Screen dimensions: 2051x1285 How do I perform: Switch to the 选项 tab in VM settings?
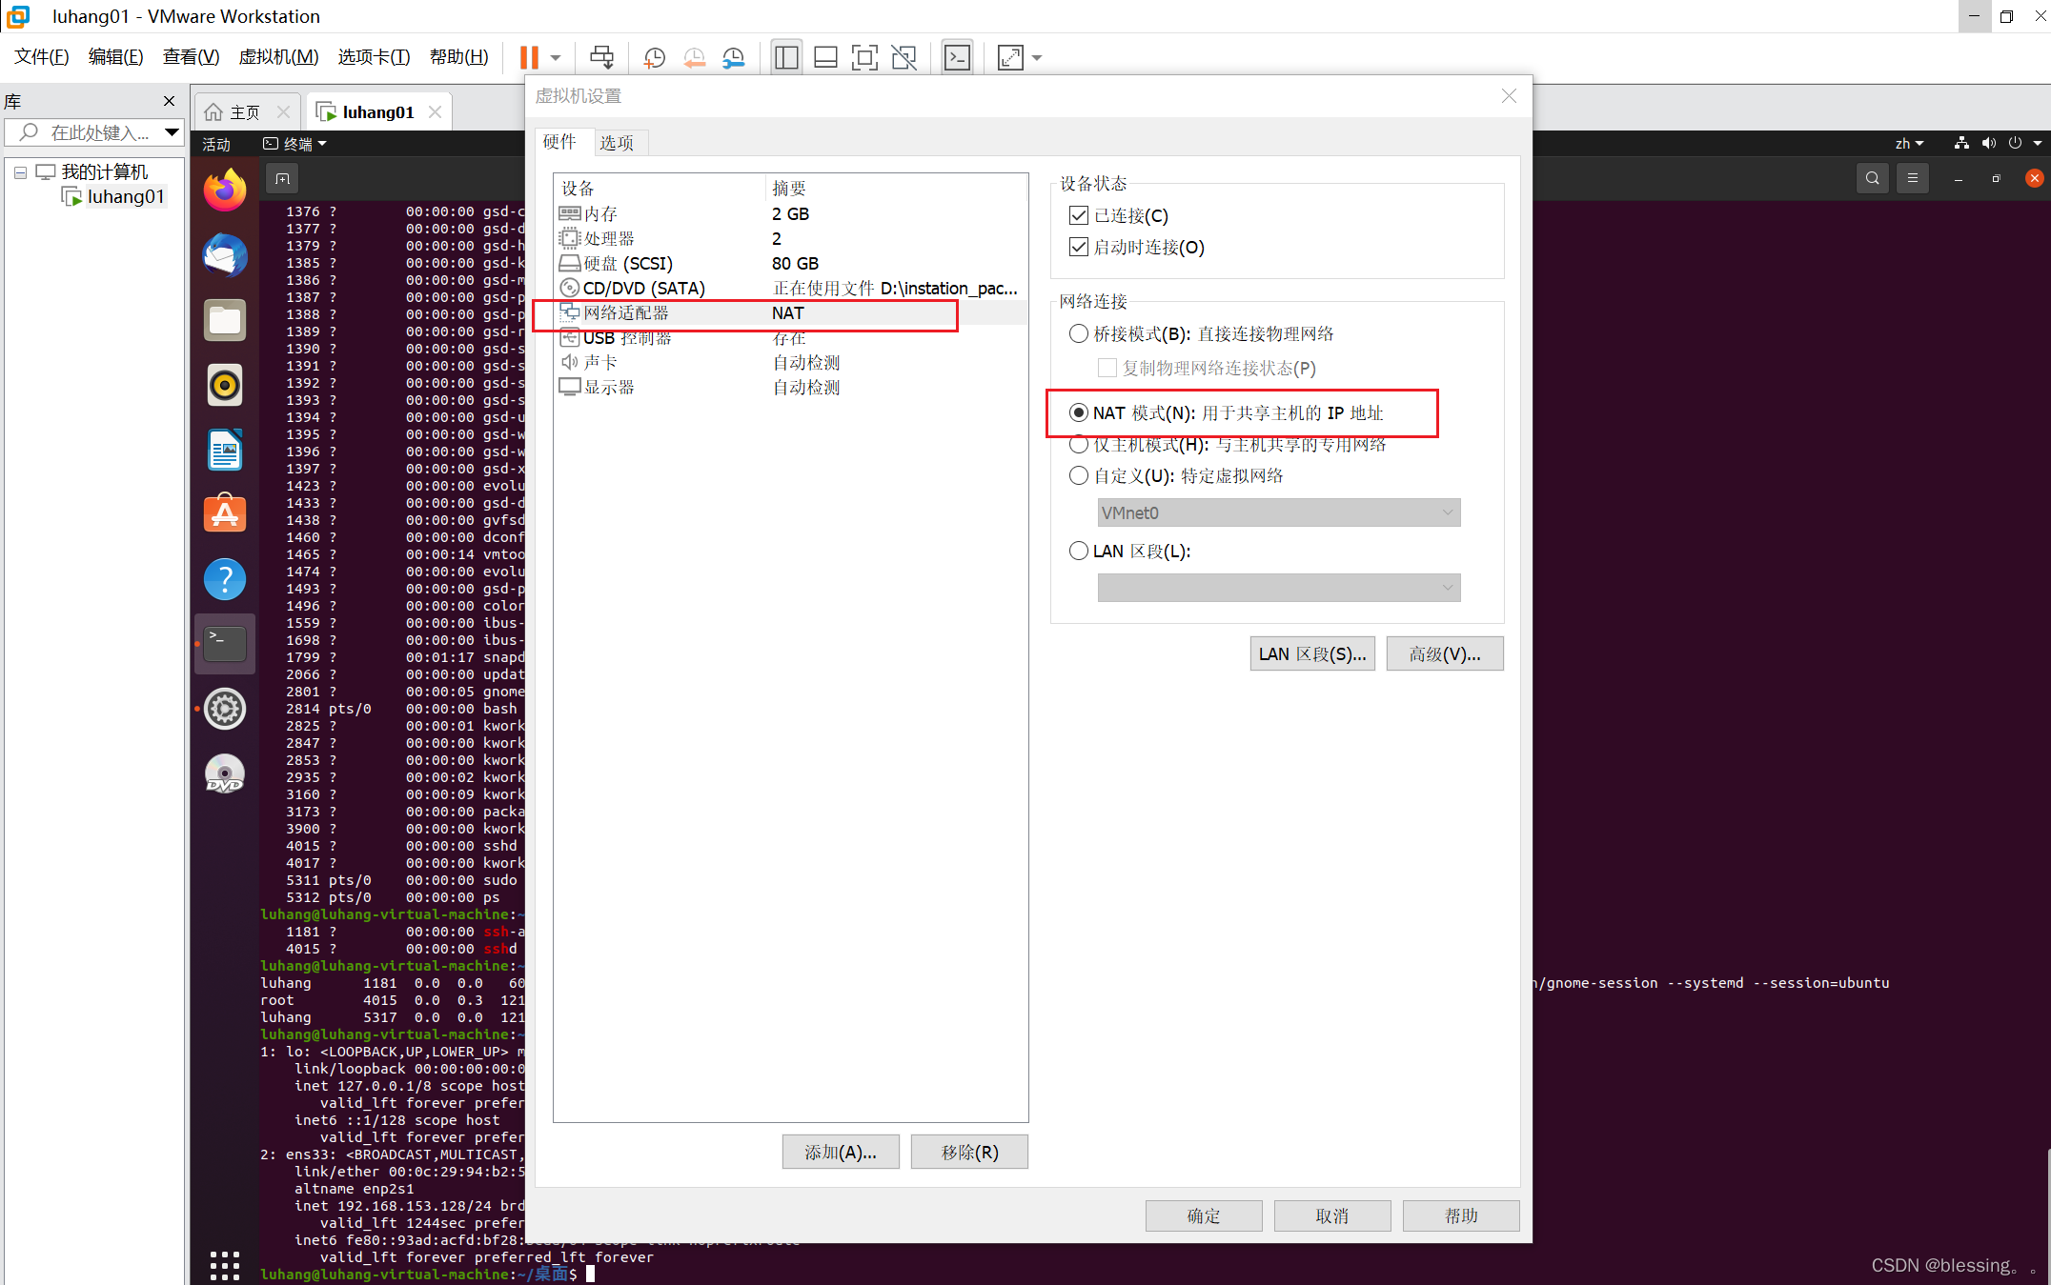(x=619, y=142)
